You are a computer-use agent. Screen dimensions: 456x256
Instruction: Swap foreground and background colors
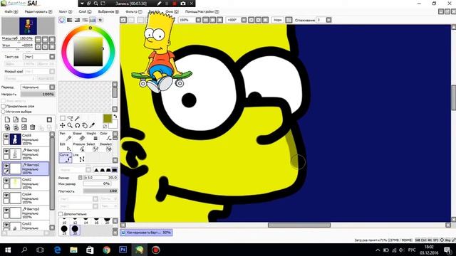tap(115, 117)
